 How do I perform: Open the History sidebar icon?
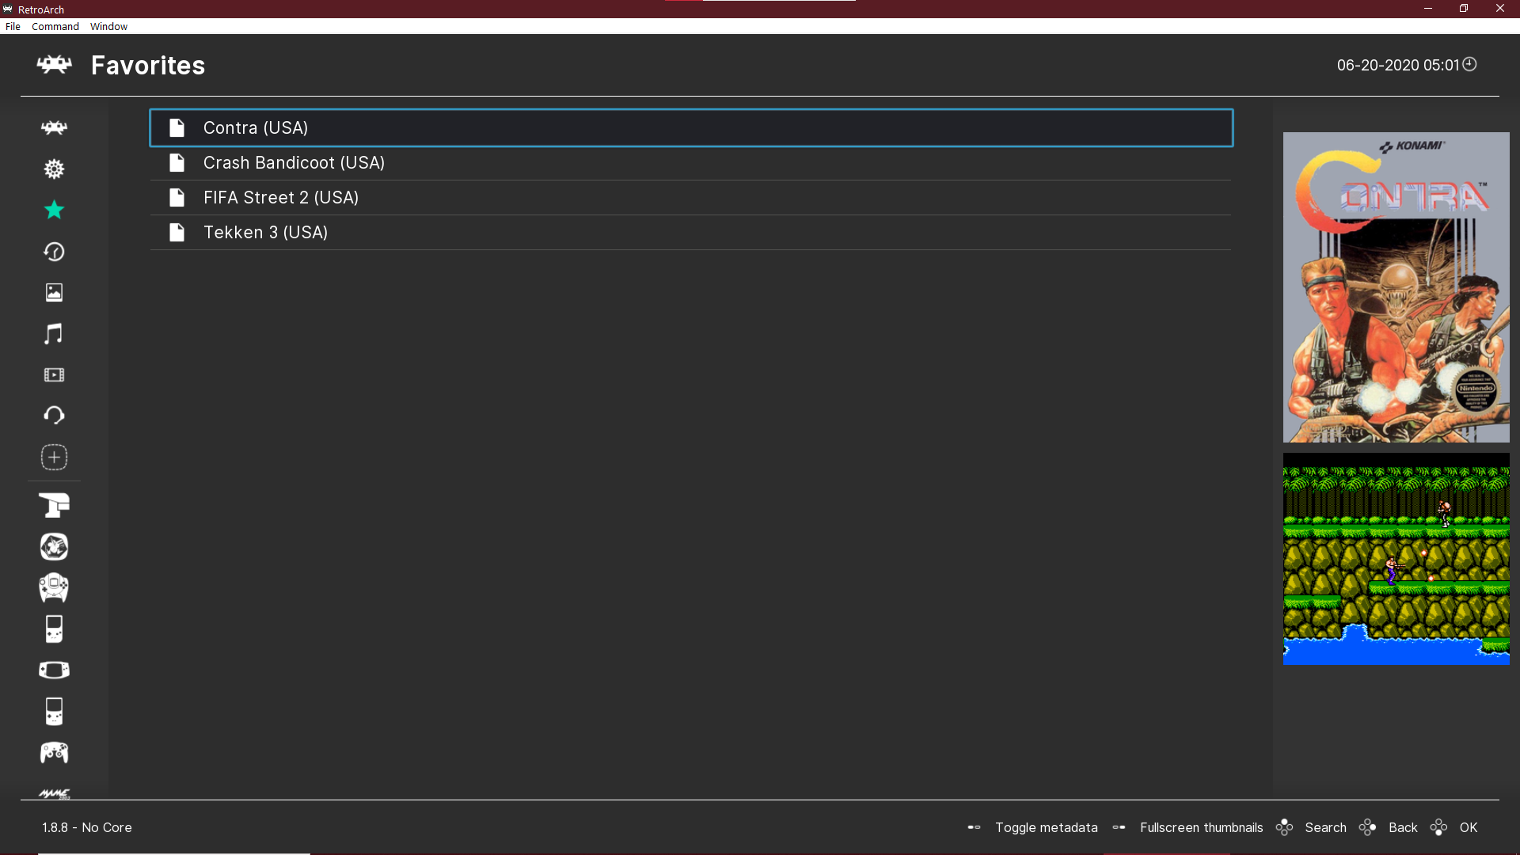(54, 251)
